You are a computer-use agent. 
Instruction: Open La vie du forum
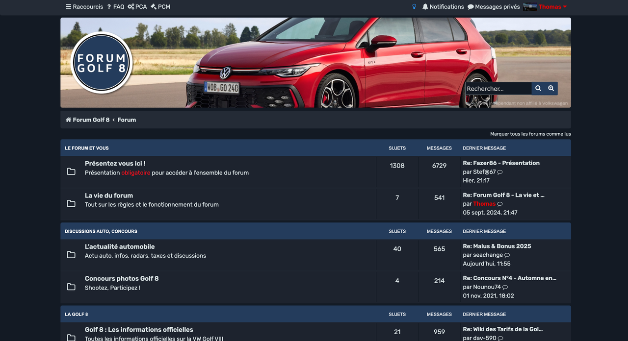[x=109, y=195]
